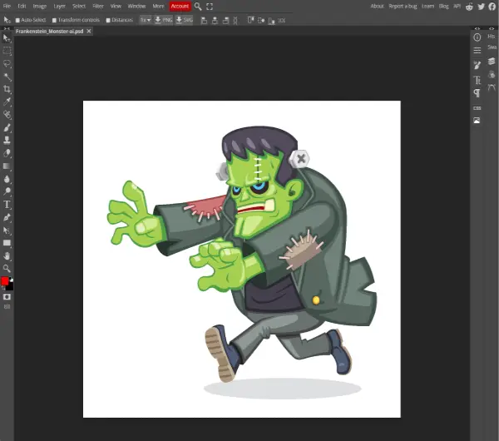The image size is (499, 441).
Task: Select the Brush tool
Action: tap(7, 127)
